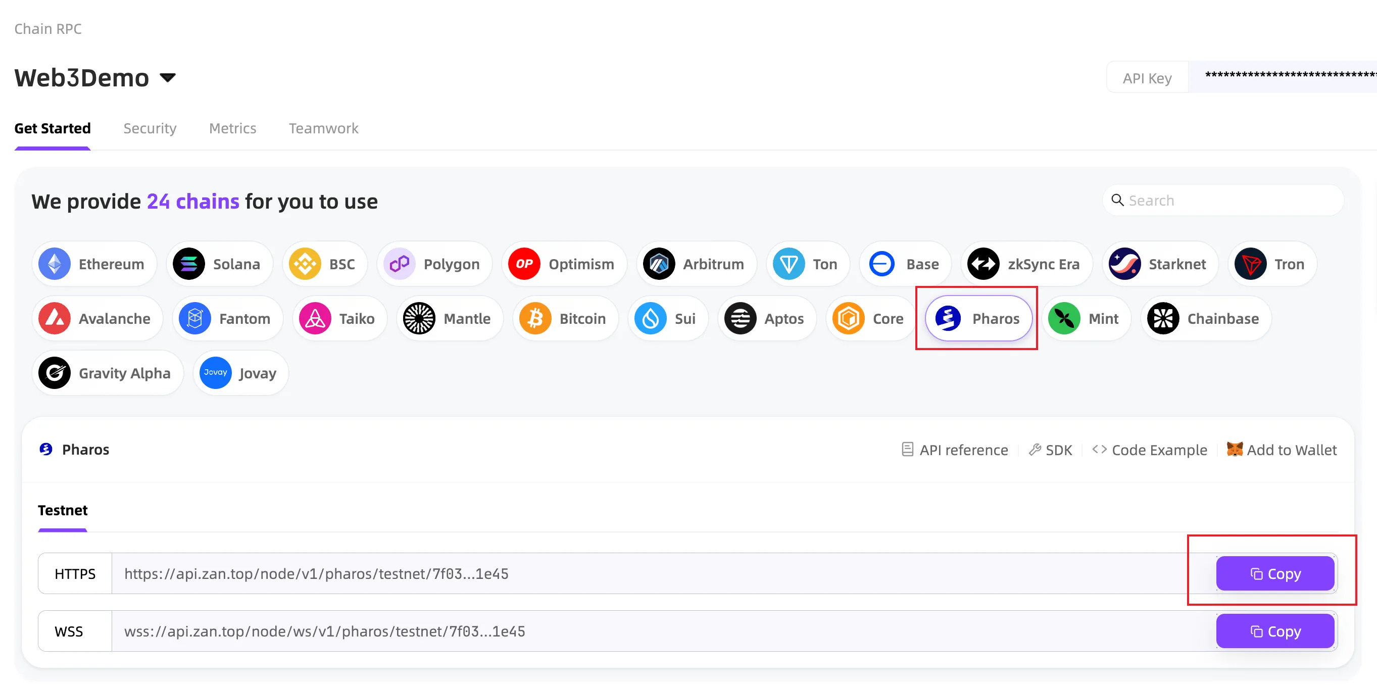1377x685 pixels.
Task: Select the Optimism OP icon
Action: pos(524,264)
